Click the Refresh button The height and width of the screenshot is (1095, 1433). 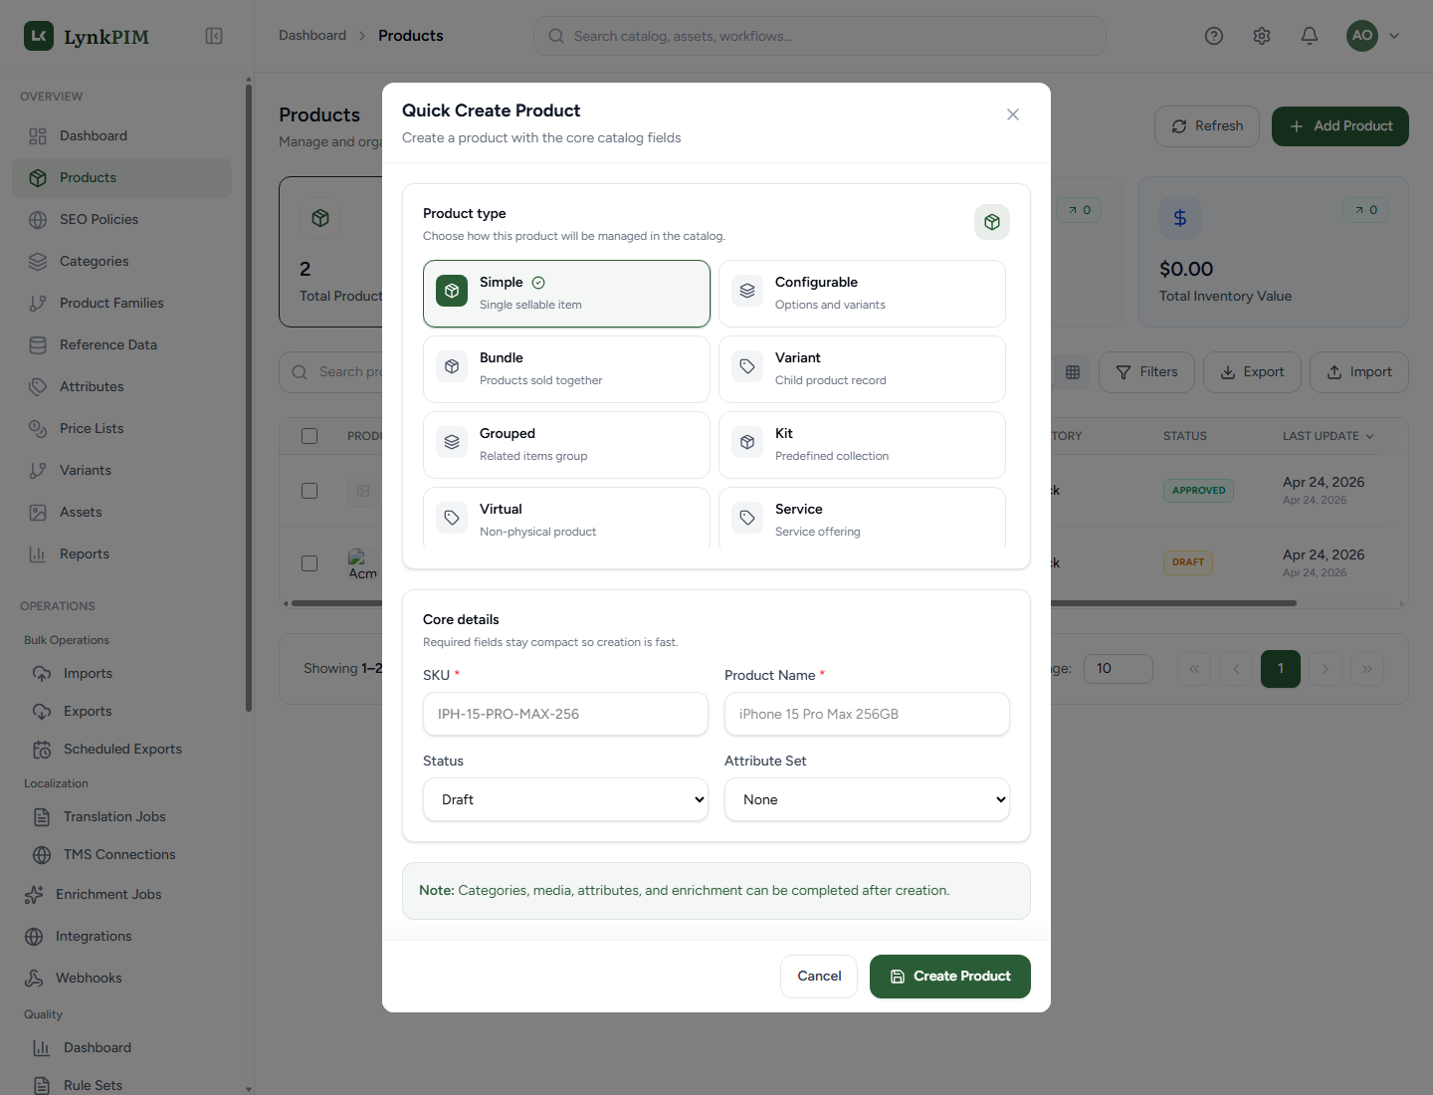click(1207, 126)
